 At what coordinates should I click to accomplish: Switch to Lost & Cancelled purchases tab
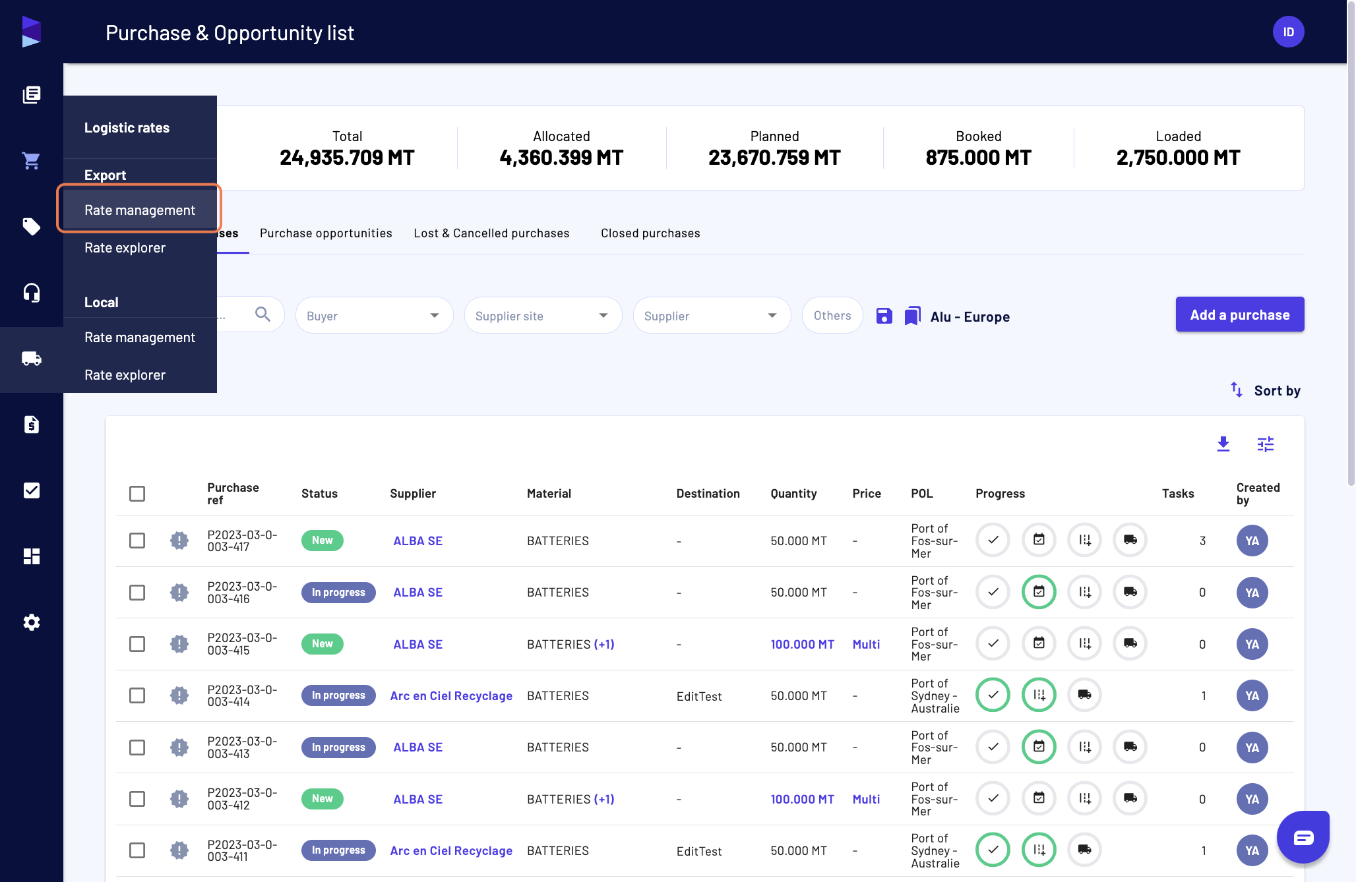pos(491,233)
